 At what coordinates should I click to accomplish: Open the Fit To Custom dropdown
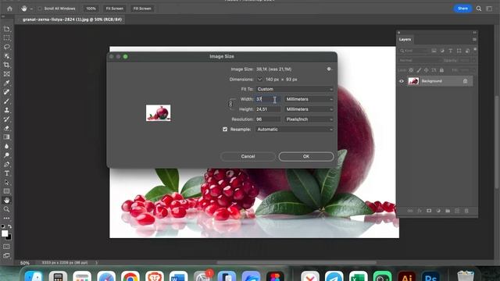[295, 89]
